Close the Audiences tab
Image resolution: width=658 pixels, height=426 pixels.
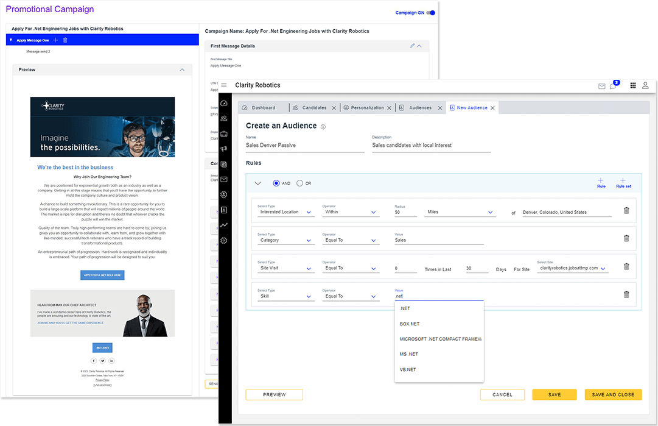[440, 108]
